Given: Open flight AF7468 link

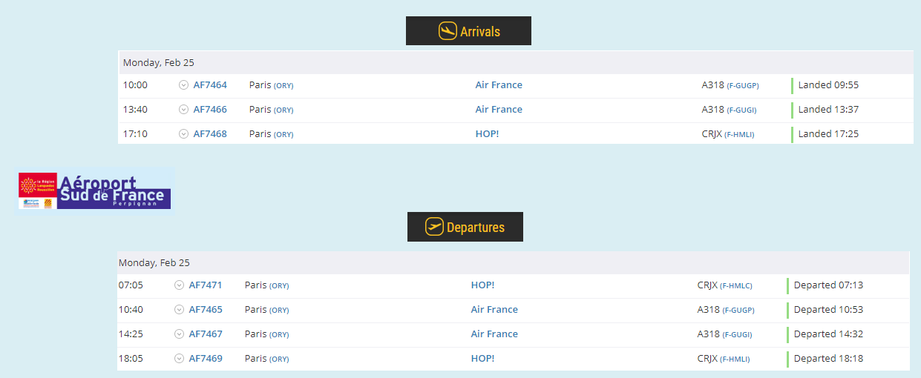Looking at the screenshot, I should click(210, 134).
